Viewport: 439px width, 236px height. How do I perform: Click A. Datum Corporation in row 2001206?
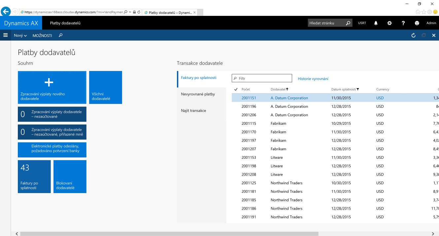(x=289, y=115)
